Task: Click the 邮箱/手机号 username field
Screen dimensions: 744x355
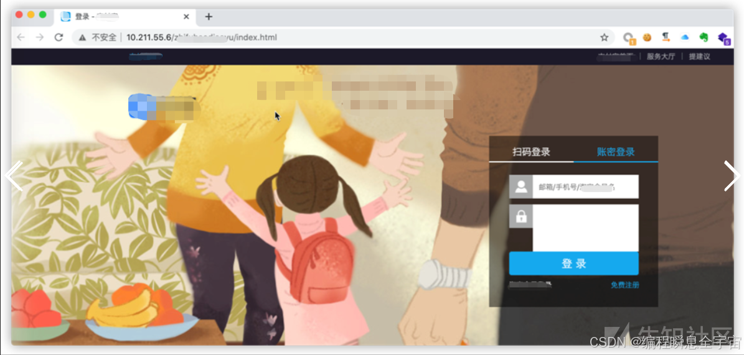Action: [x=585, y=187]
